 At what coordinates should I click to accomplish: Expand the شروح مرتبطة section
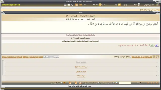coord(81,76)
